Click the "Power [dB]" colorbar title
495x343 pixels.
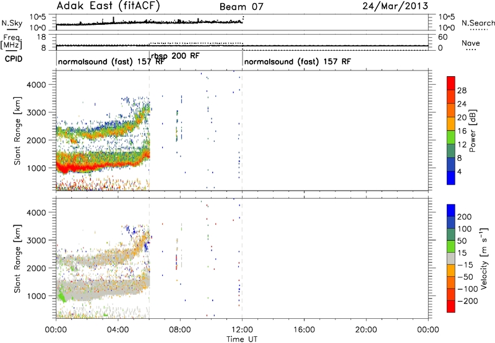tap(472, 131)
